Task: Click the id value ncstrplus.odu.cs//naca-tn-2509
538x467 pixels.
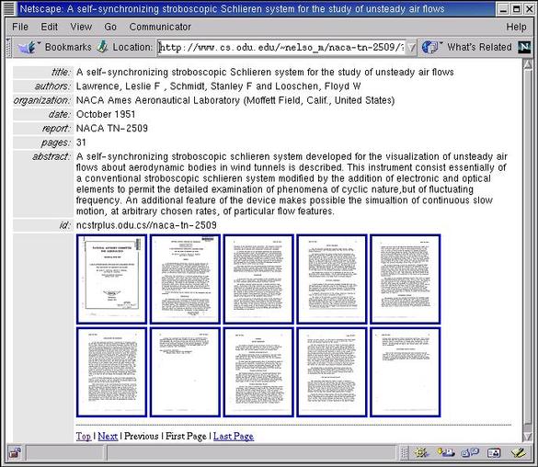Action: coord(146,225)
